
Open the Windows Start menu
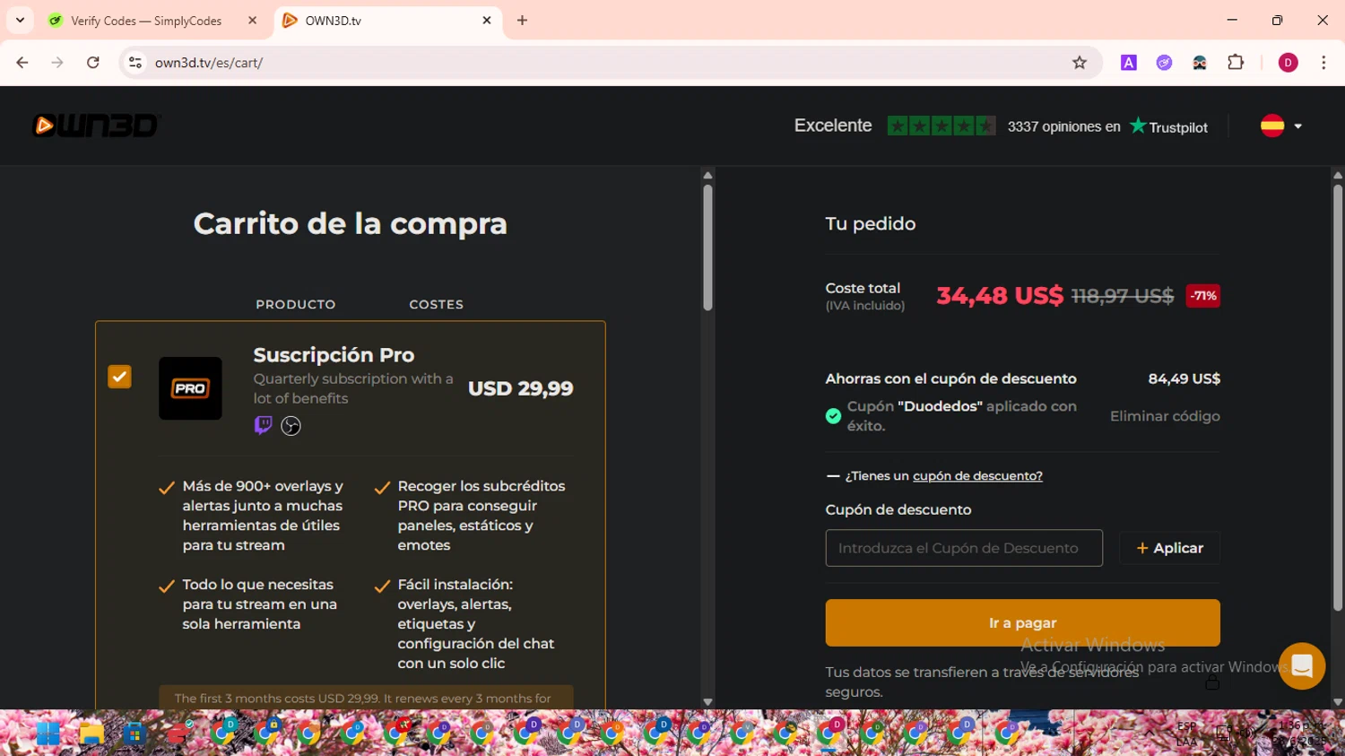coord(48,734)
